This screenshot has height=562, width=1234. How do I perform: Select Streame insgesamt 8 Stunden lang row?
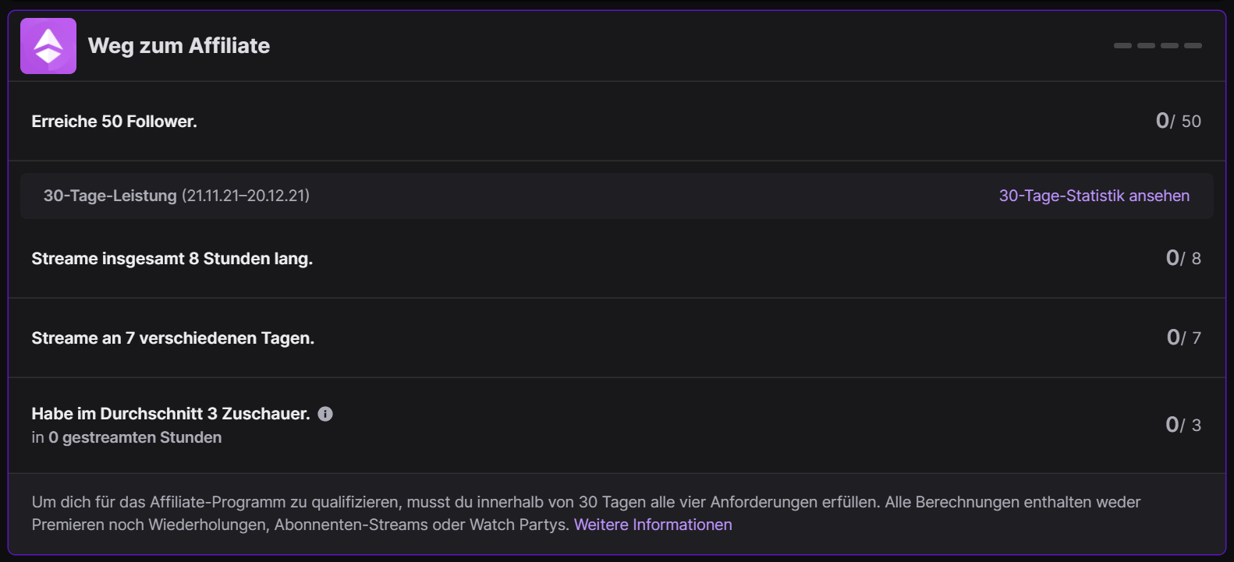(172, 259)
